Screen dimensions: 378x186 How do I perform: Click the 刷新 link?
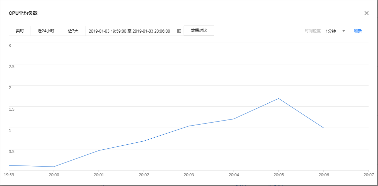click(x=357, y=31)
